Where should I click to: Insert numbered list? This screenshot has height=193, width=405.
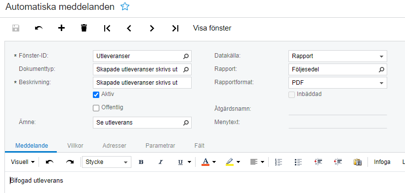click(x=279, y=162)
